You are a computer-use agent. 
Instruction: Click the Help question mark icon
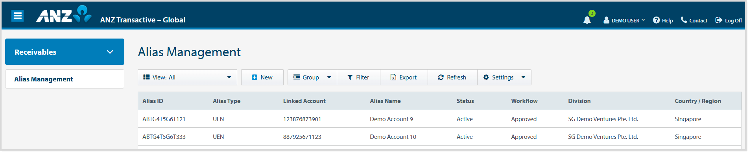[656, 20]
